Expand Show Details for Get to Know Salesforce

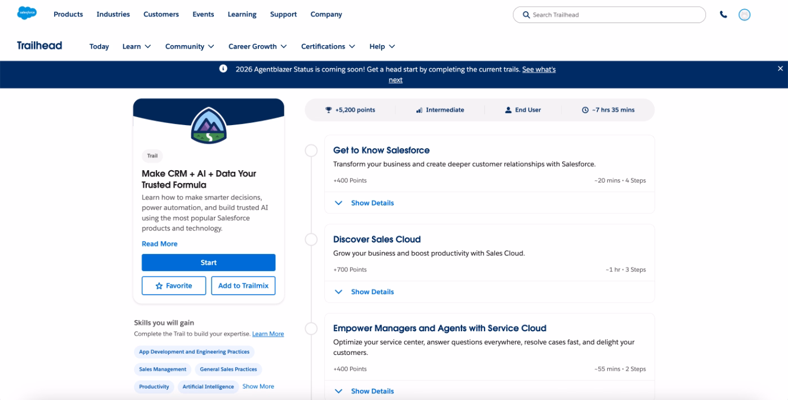pyautogui.click(x=364, y=203)
